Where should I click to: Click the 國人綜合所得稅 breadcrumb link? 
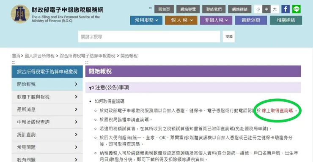pyautogui.click(x=39, y=56)
